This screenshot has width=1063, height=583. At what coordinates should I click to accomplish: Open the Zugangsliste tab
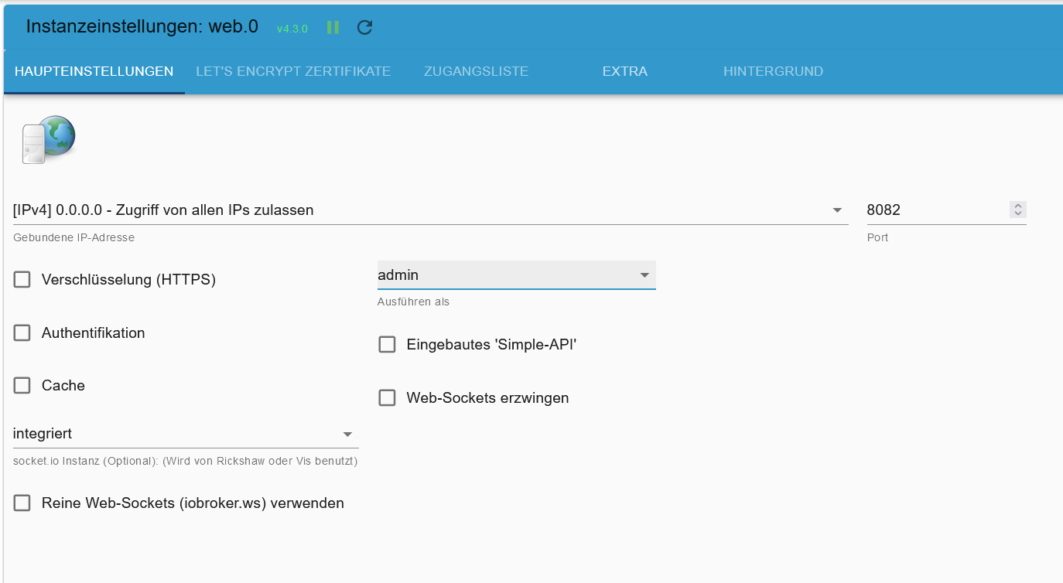476,72
